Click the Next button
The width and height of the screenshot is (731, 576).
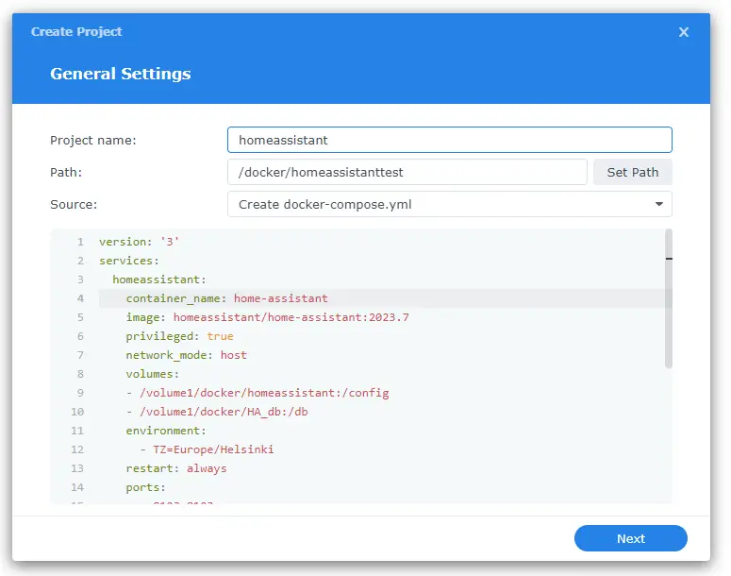click(630, 538)
